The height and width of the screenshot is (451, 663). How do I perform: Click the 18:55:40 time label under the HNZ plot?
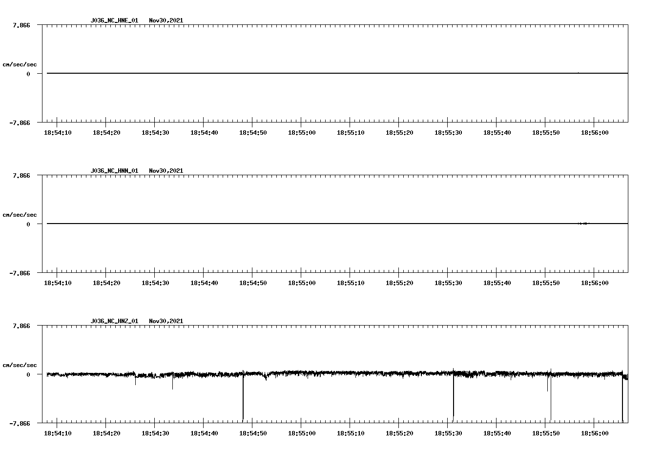(x=497, y=433)
